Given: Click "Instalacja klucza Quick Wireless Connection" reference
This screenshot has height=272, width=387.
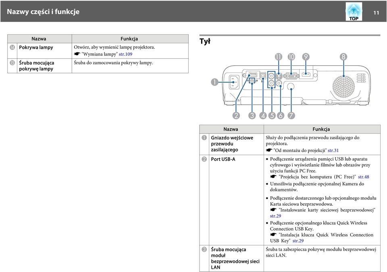Looking at the screenshot, I should (x=322, y=238).
